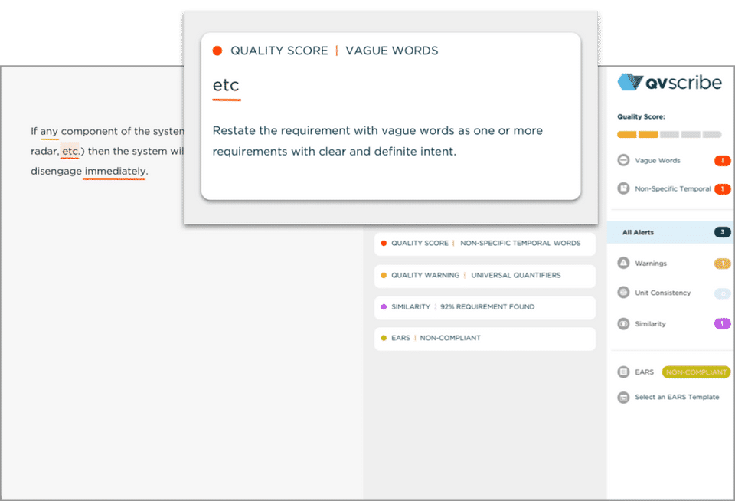Click the Quality Score progress bar
The image size is (735, 501).
tap(669, 135)
